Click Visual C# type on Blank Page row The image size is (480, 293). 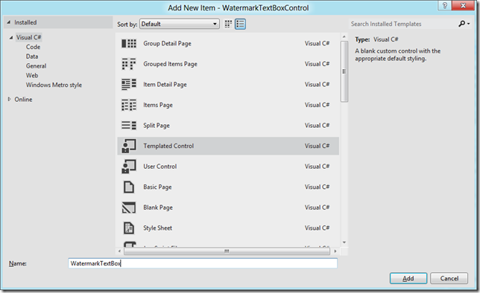click(317, 207)
